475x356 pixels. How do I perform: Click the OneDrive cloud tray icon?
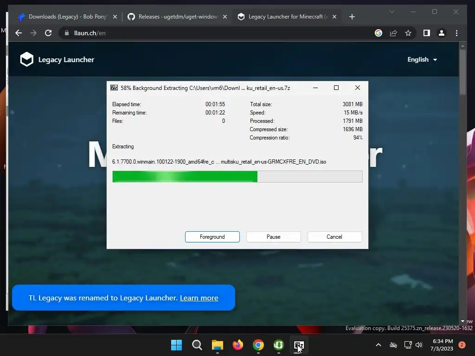393,345
